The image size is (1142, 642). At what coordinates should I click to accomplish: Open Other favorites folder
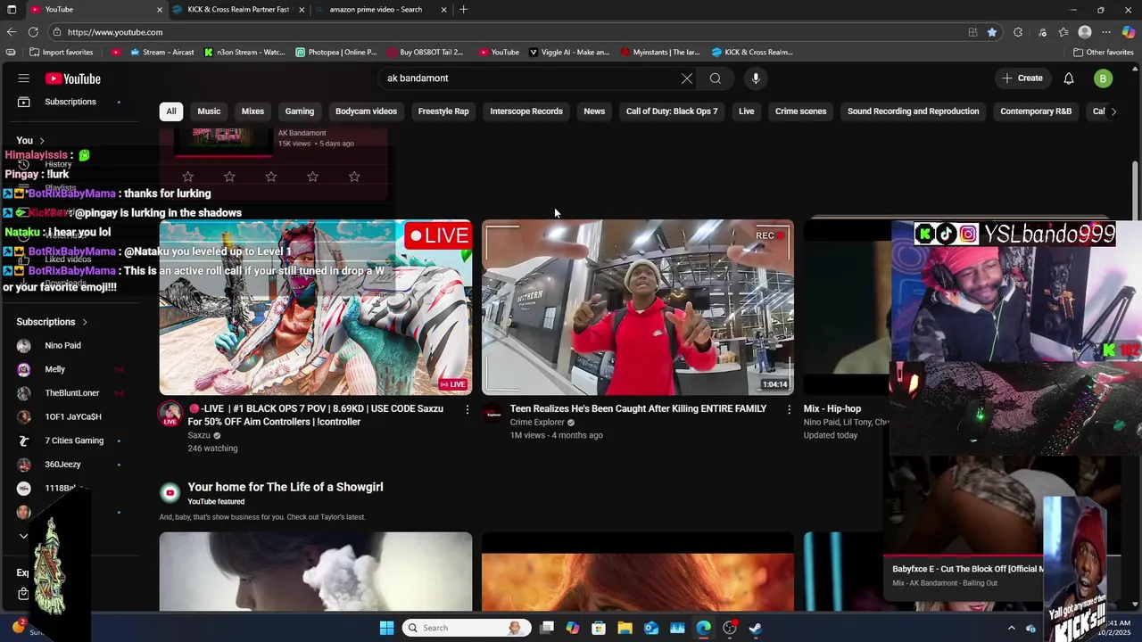pyautogui.click(x=1103, y=53)
